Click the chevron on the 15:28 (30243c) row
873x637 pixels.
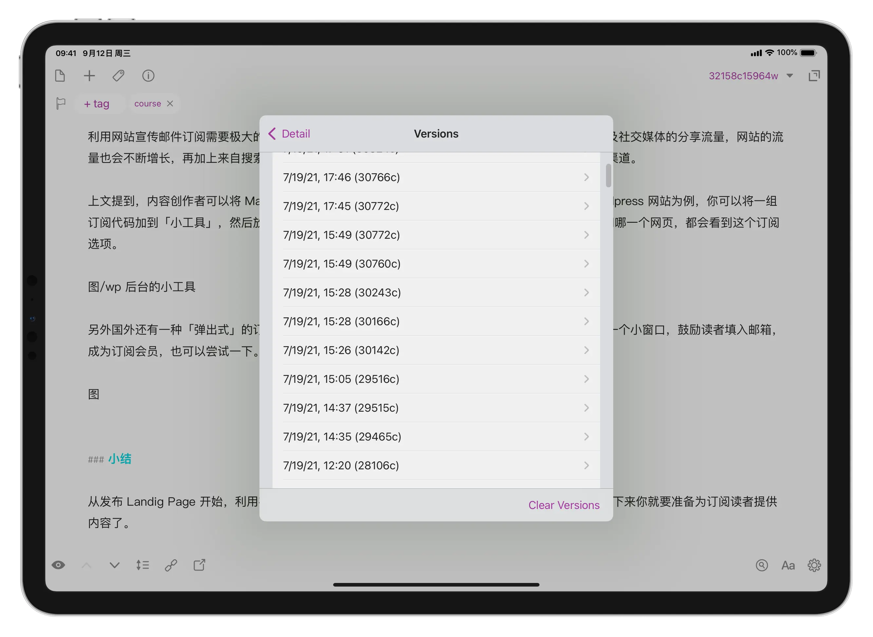(x=586, y=292)
